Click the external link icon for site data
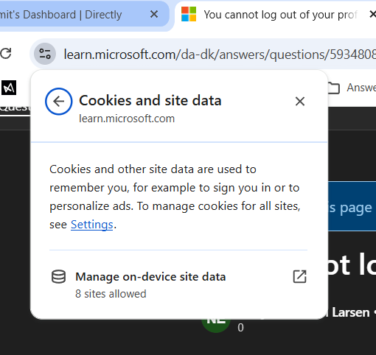This screenshot has width=376, height=355. coord(300,277)
